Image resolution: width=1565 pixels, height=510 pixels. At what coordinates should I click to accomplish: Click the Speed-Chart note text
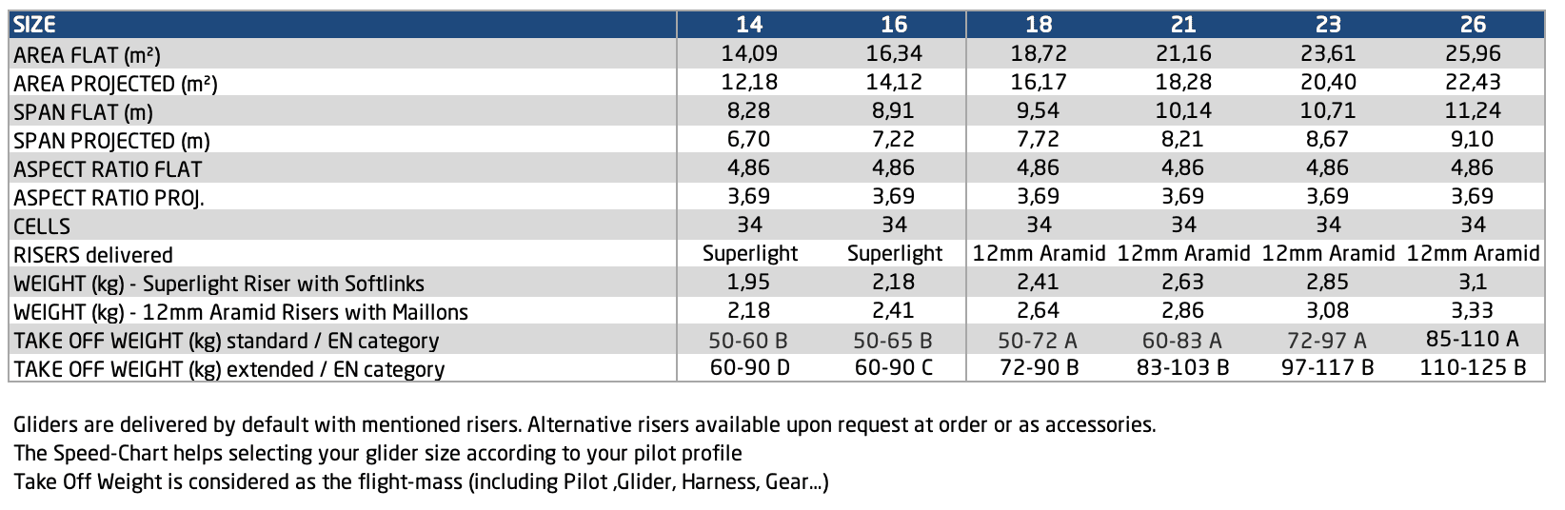pos(378,453)
